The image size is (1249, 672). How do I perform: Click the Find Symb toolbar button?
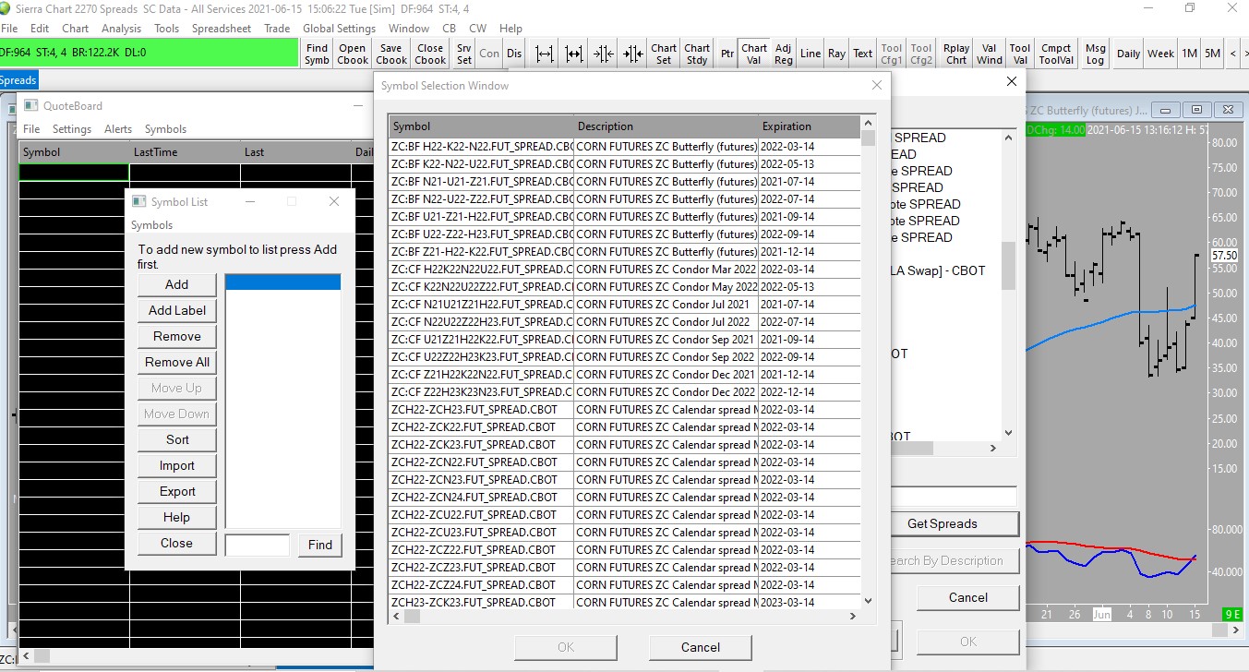point(317,54)
